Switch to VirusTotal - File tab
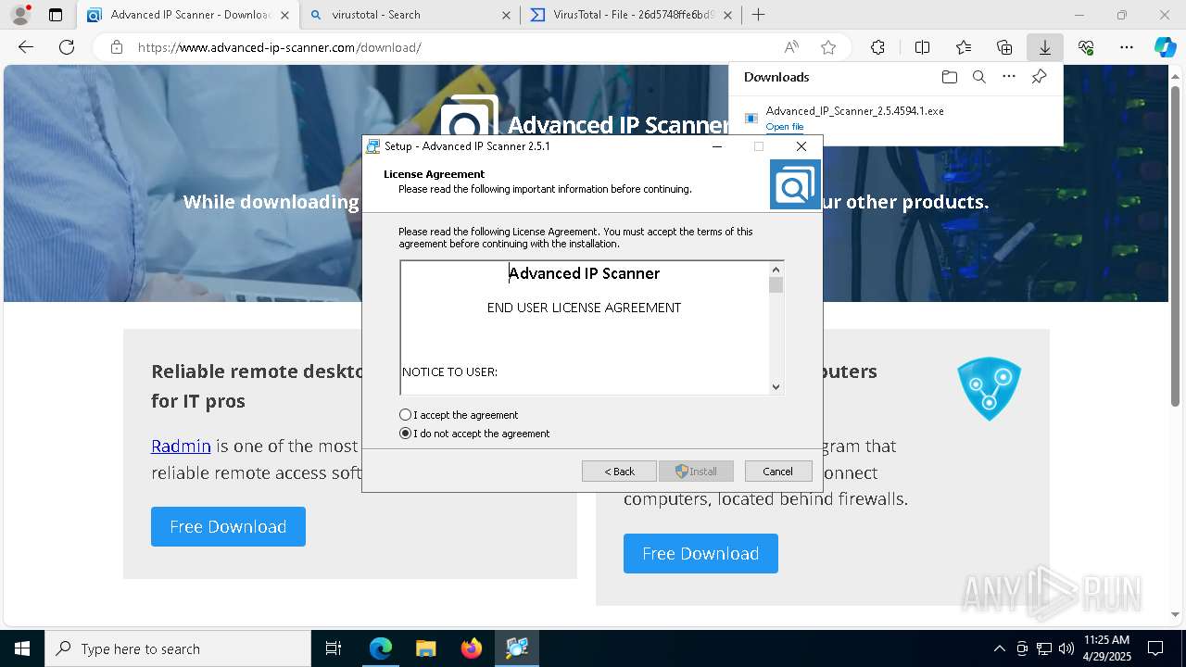 (630, 15)
